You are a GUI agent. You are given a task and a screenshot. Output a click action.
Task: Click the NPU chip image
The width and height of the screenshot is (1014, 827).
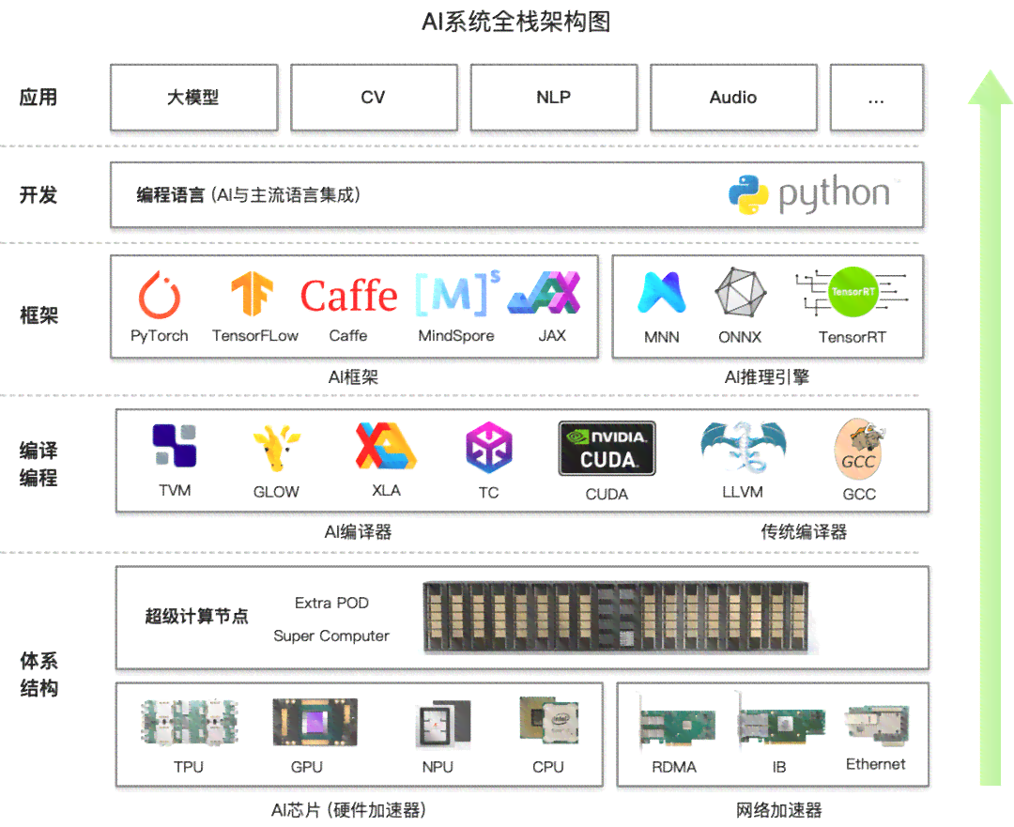point(443,722)
